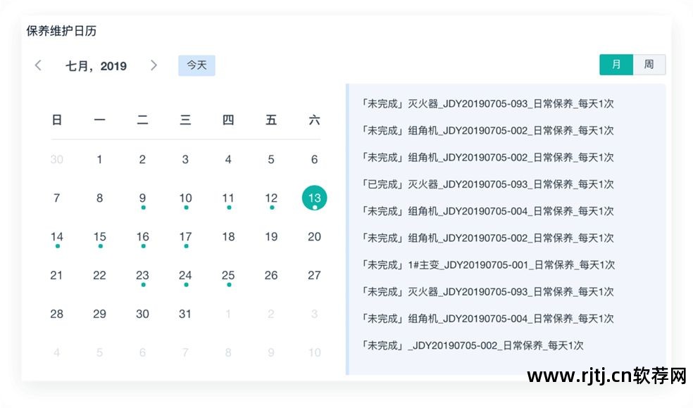This screenshot has width=693, height=408.
Task: Click date 31 in July
Action: (185, 314)
